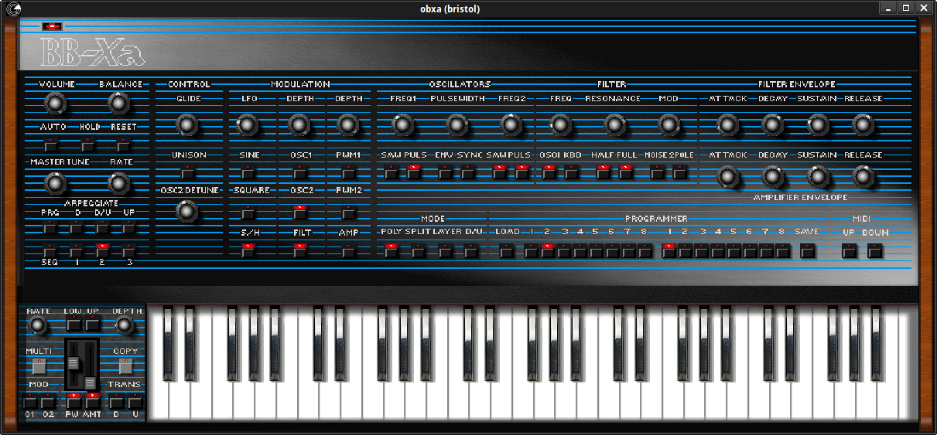Click Filter Envelope ATTACK knob

727,124
